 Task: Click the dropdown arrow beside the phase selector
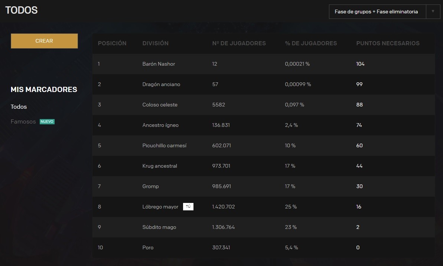(433, 12)
